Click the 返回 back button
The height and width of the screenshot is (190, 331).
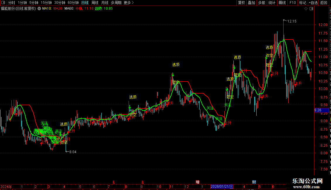pos(324,3)
